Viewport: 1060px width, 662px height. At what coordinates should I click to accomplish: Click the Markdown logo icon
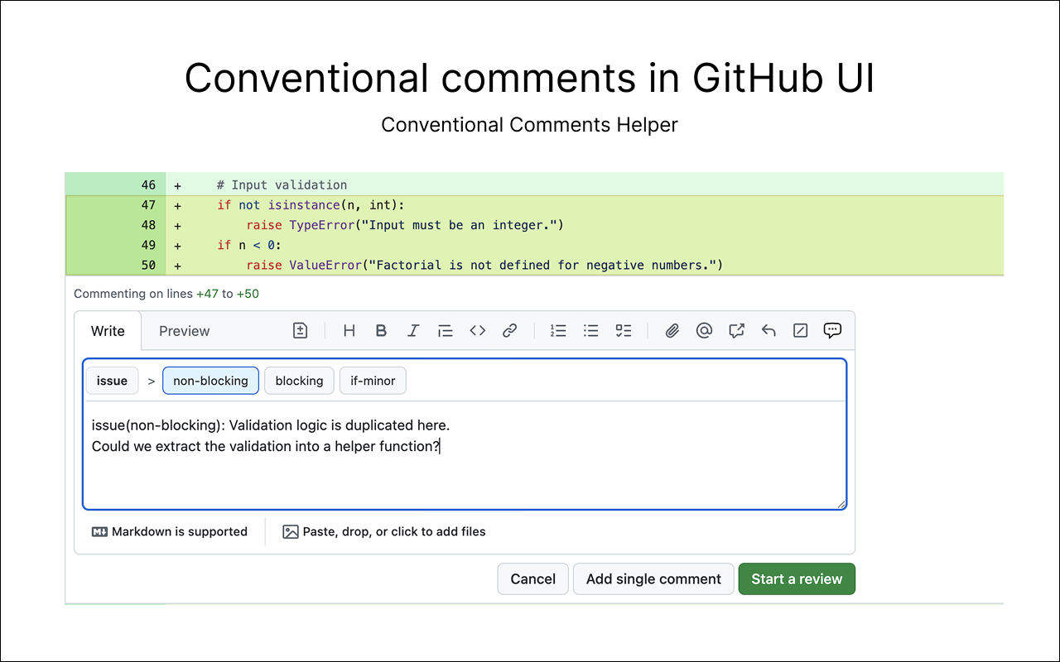99,532
